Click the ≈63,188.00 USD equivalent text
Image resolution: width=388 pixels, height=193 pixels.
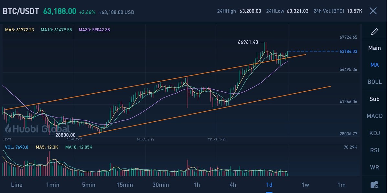116,12
